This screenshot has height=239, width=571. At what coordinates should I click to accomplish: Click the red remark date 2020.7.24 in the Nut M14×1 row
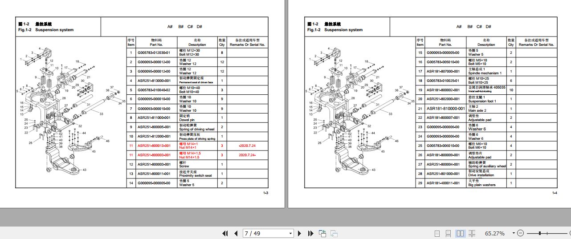click(247, 146)
